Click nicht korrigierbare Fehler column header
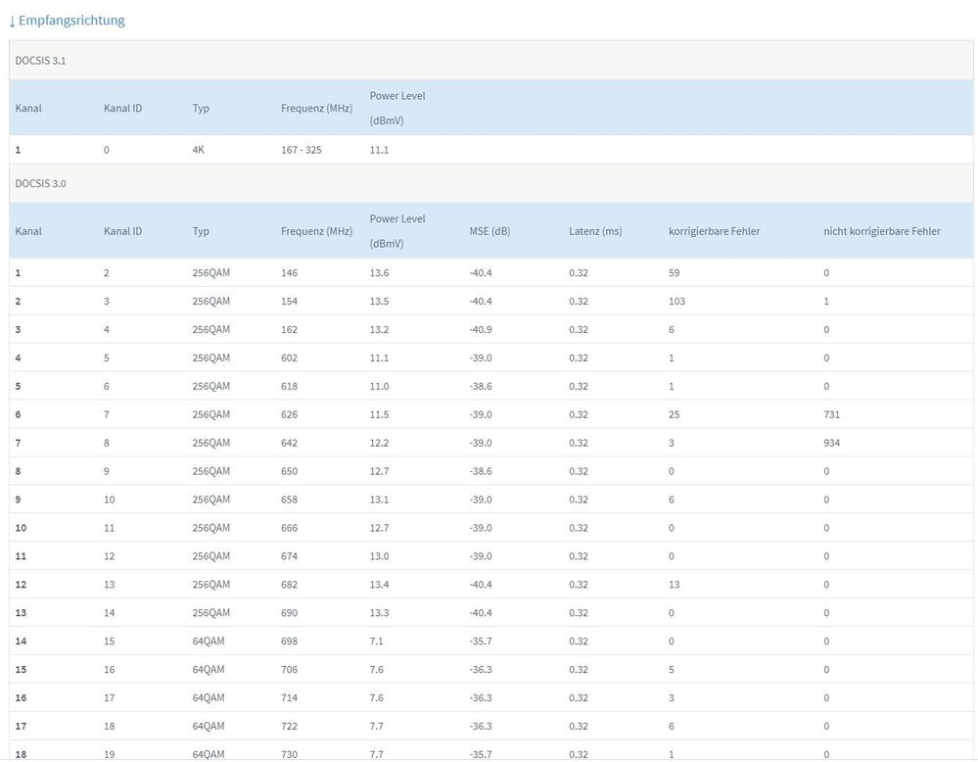The height and width of the screenshot is (762, 978). pyautogui.click(x=882, y=231)
